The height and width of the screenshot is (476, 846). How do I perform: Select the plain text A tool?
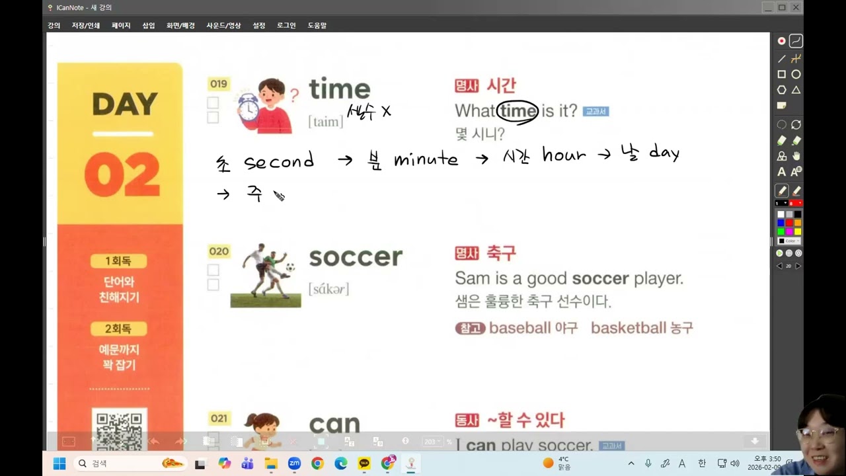pos(781,172)
